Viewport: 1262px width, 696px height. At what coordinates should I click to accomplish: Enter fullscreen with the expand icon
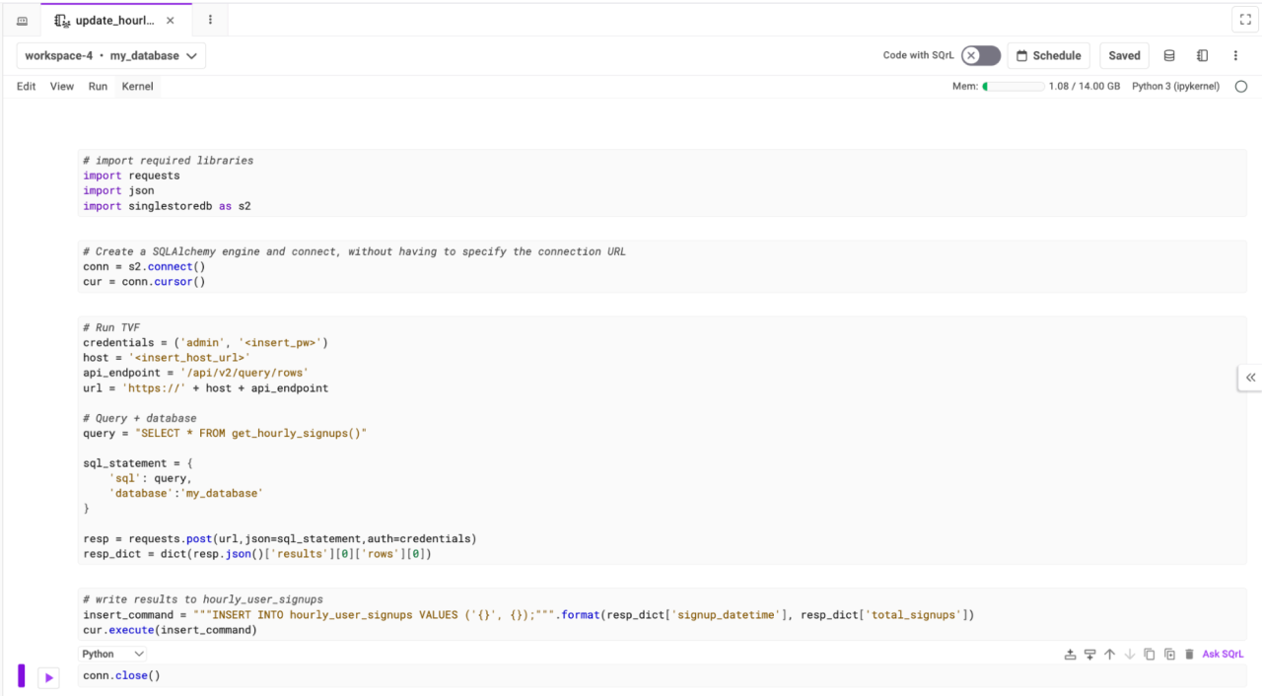pyautogui.click(x=1244, y=18)
